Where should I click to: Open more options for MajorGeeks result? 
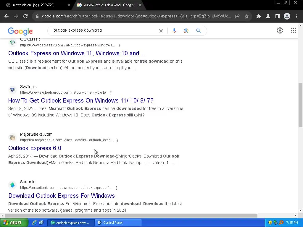[117, 140]
